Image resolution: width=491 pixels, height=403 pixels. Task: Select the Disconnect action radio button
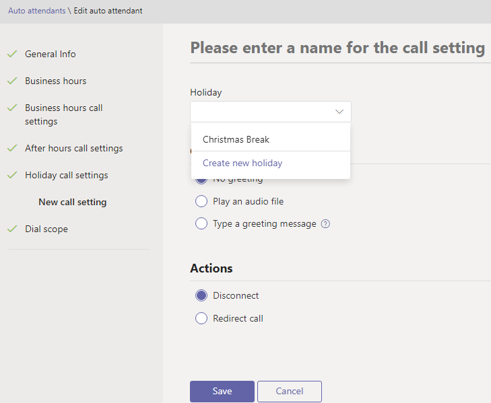201,295
